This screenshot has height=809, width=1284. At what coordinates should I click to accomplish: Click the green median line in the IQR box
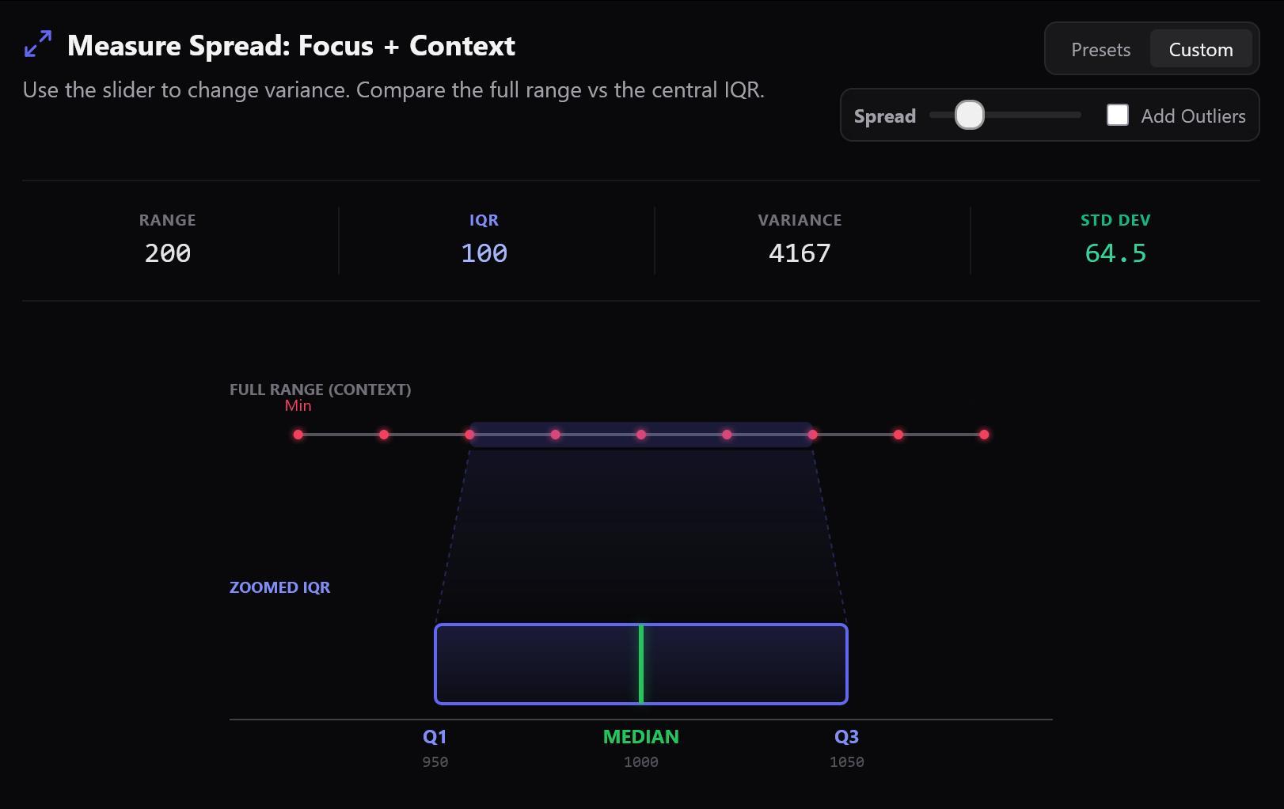pos(641,663)
